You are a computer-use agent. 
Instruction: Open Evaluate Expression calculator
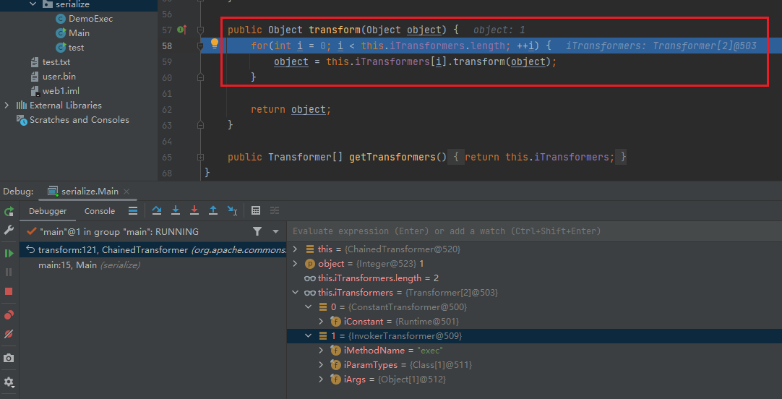pyautogui.click(x=256, y=211)
